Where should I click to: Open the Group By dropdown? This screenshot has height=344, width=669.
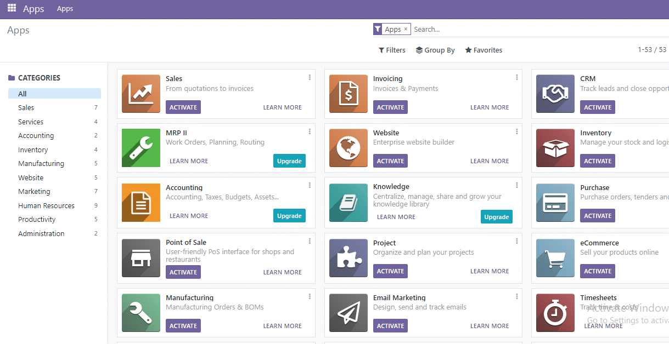point(435,50)
